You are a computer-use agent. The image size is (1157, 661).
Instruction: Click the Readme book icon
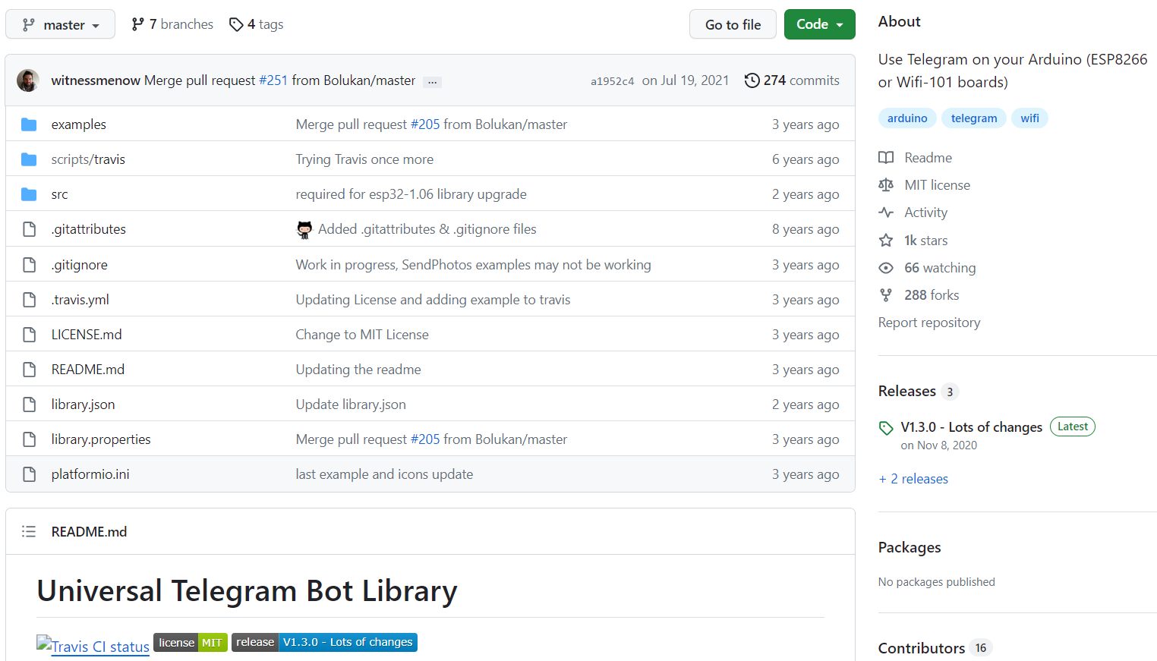click(x=886, y=158)
